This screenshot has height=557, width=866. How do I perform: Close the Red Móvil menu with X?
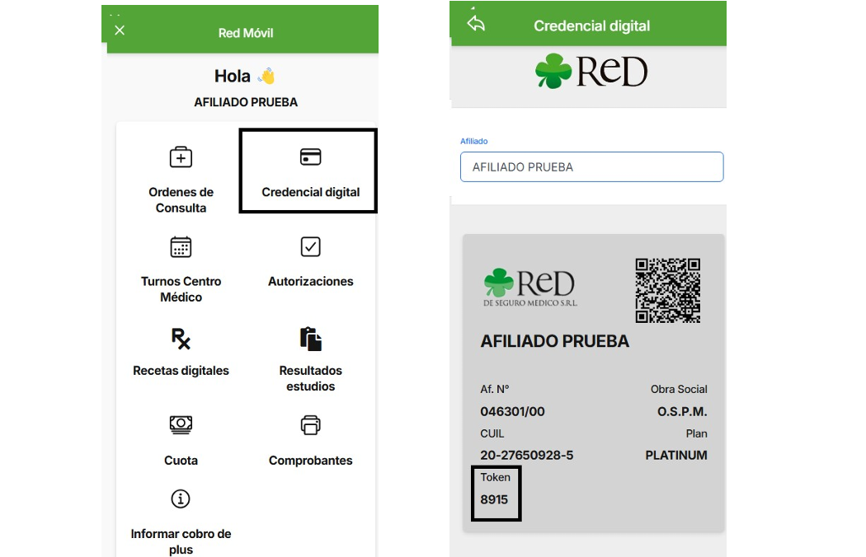[x=120, y=30]
